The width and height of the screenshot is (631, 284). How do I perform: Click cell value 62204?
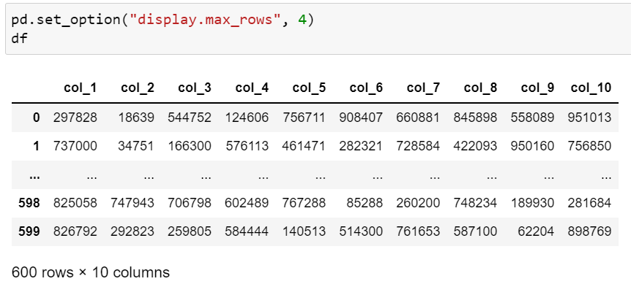point(536,231)
